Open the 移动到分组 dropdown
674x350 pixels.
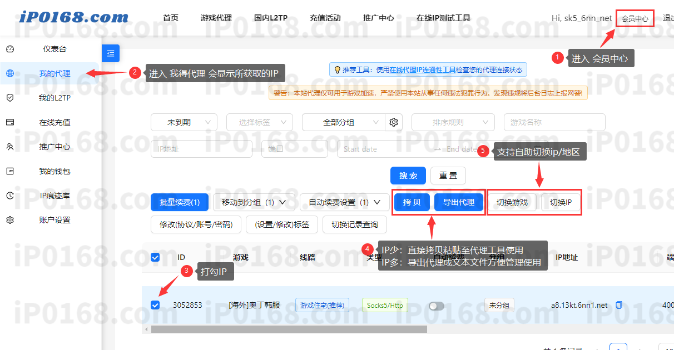click(x=254, y=202)
